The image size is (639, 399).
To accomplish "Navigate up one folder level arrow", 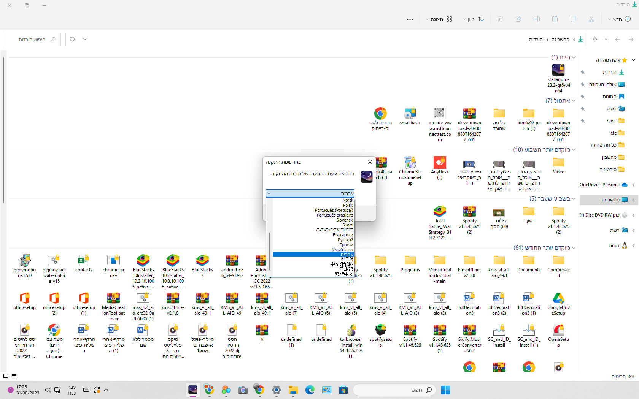I will [595, 39].
